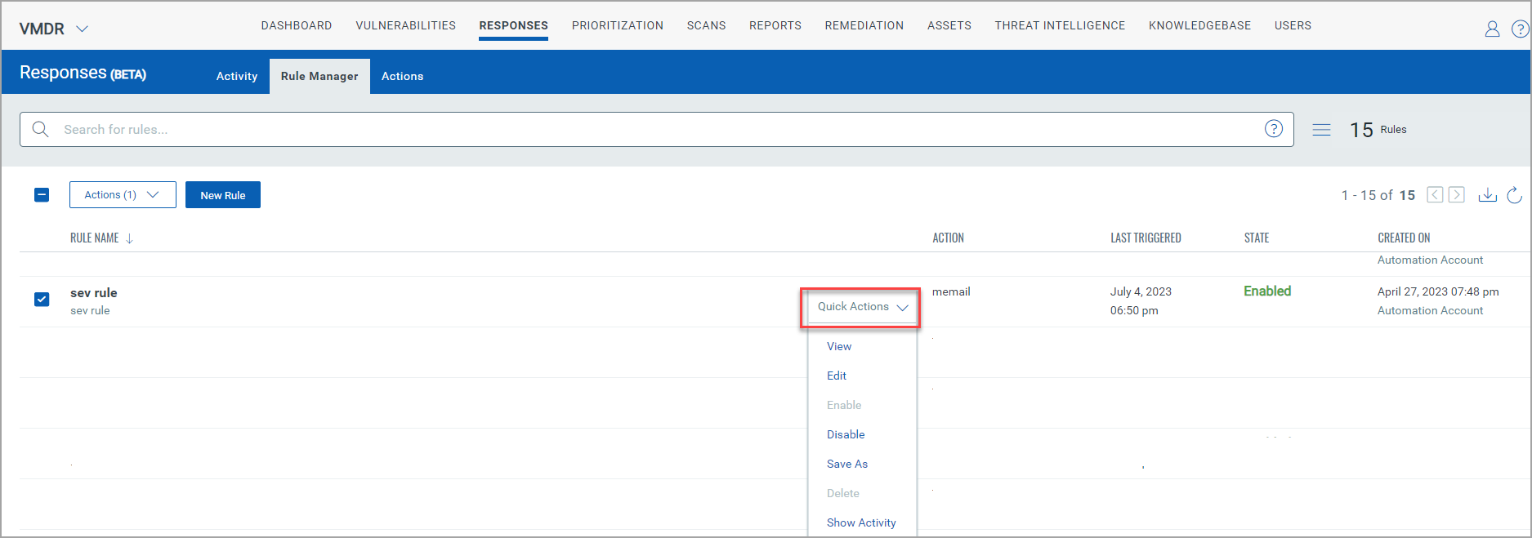Open the Actions (1) dropdown
This screenshot has width=1532, height=538.
point(123,195)
